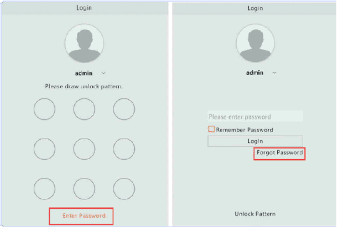Click the middle-right unlock pattern dot
The image size is (338, 227).
coord(124,149)
